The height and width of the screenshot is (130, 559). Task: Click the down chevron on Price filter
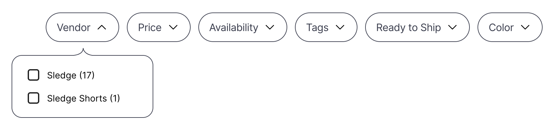point(173,28)
